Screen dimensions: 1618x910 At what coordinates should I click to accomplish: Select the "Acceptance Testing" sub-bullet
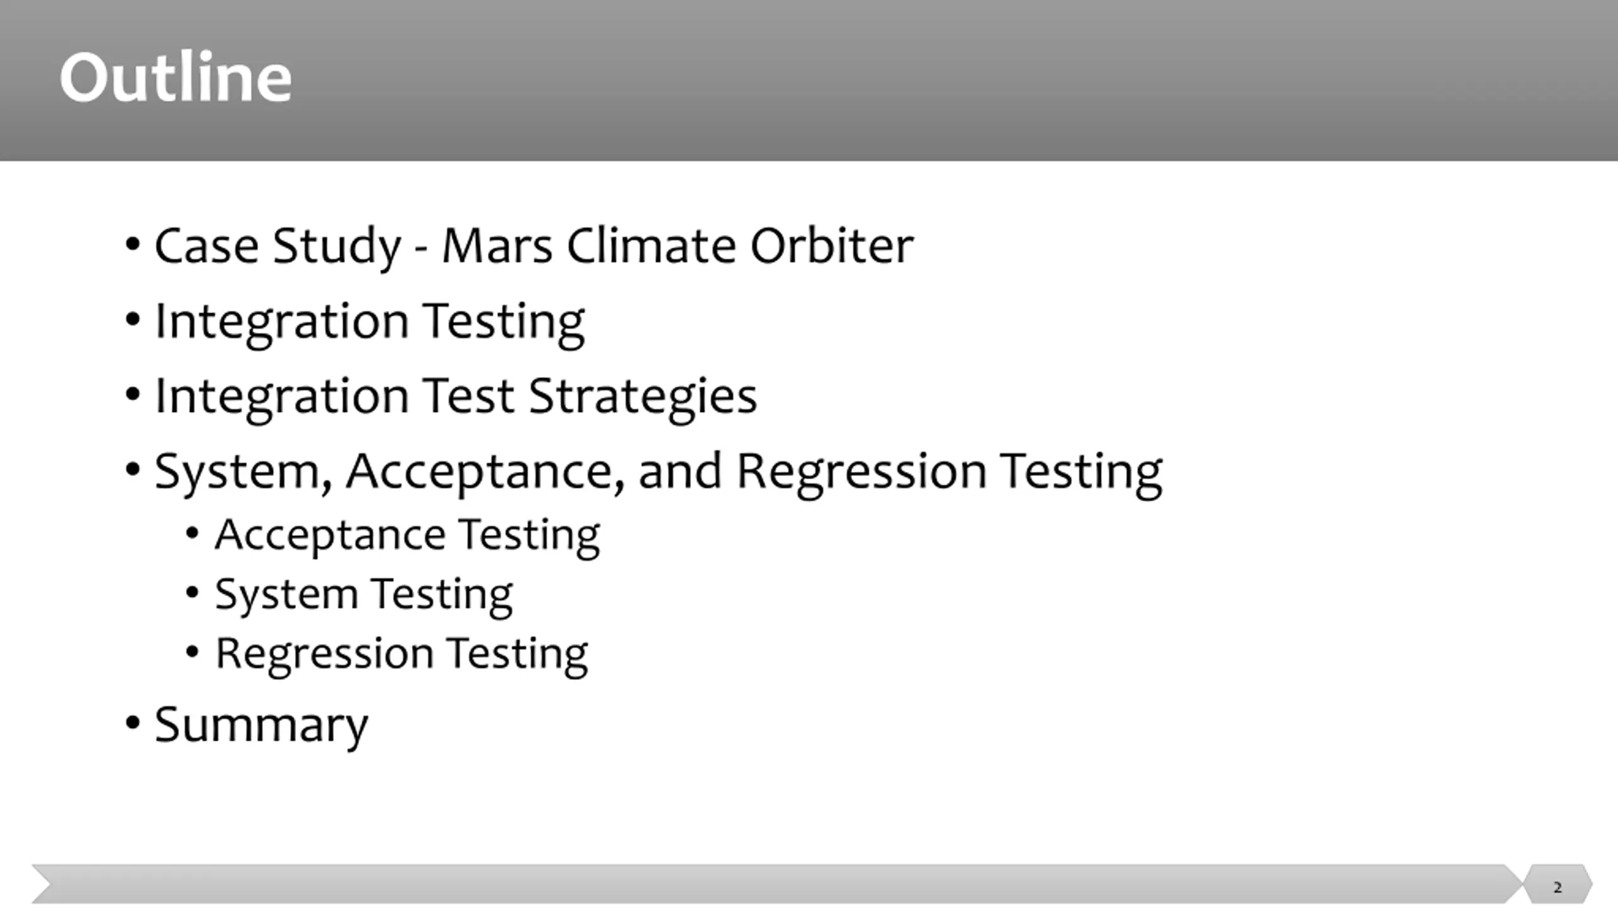point(407,535)
